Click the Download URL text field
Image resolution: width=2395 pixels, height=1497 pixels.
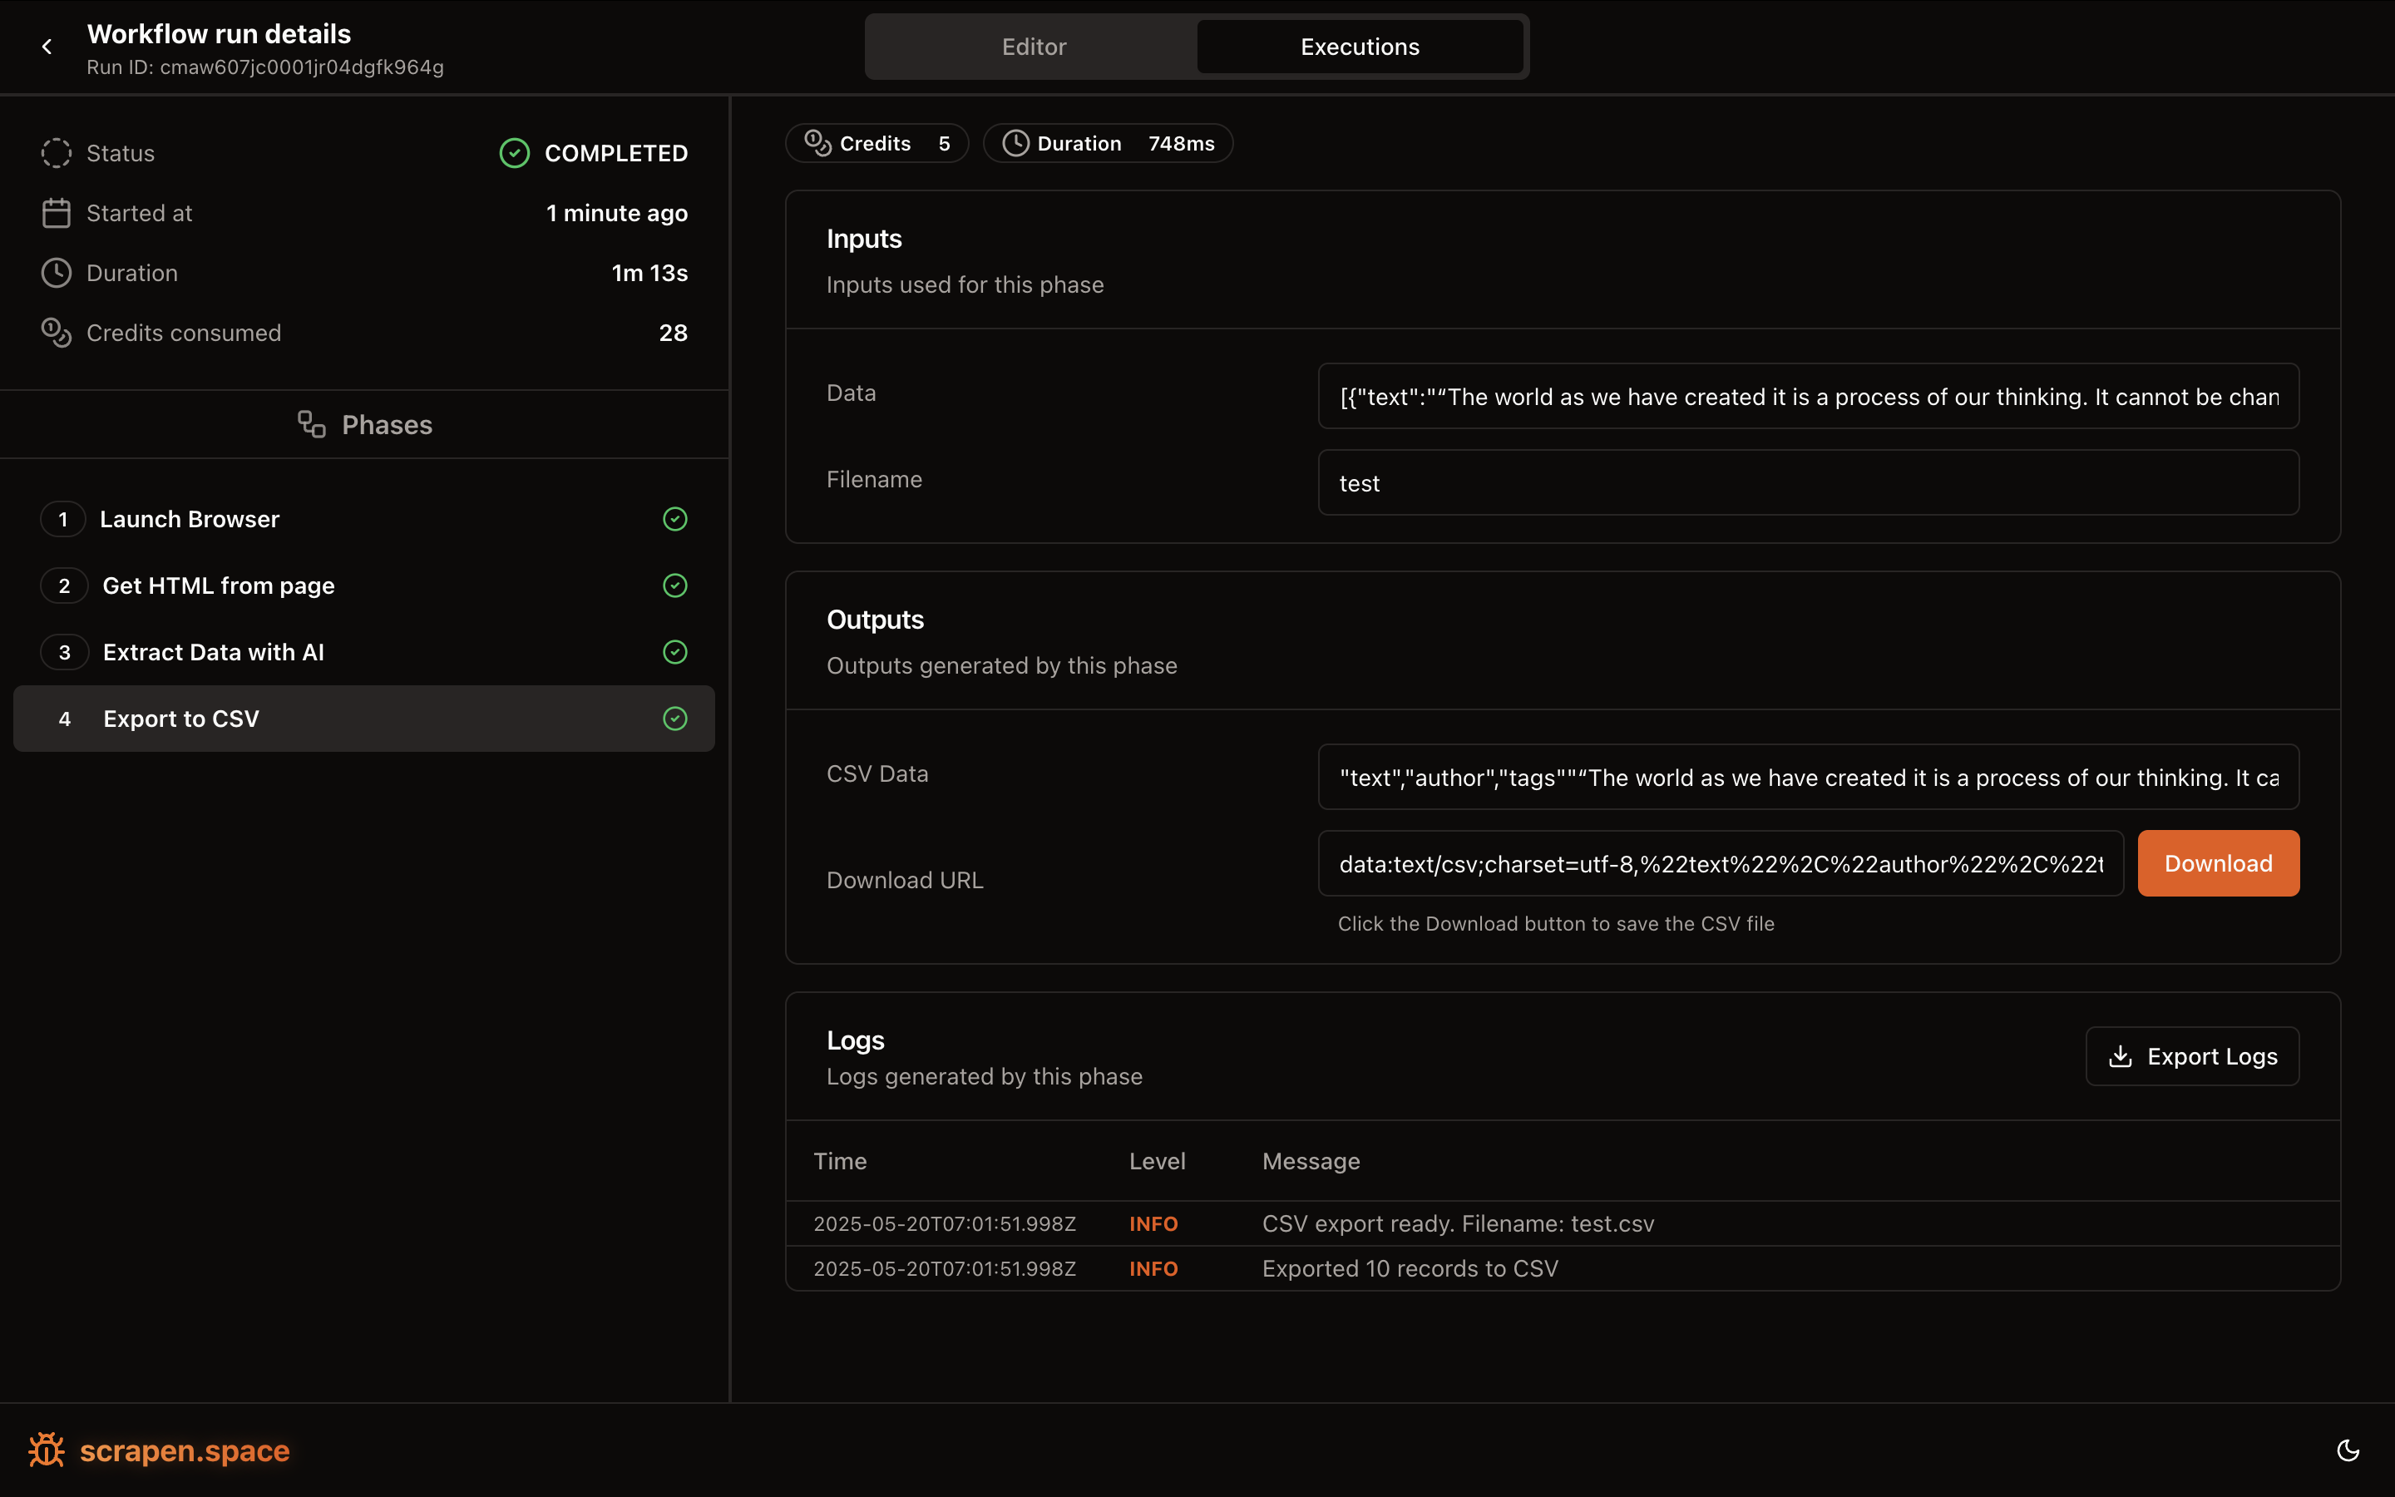(1720, 863)
